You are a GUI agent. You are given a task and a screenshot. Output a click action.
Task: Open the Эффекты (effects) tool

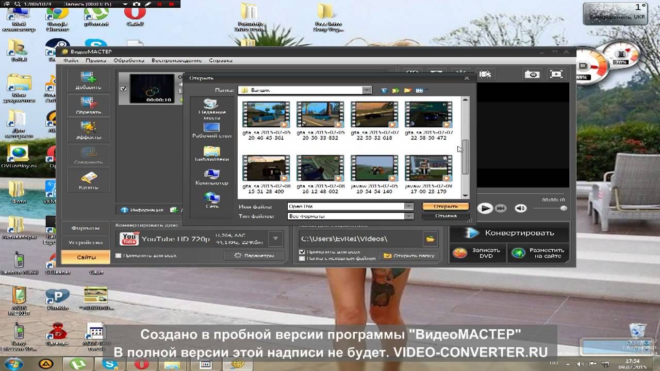point(88,131)
